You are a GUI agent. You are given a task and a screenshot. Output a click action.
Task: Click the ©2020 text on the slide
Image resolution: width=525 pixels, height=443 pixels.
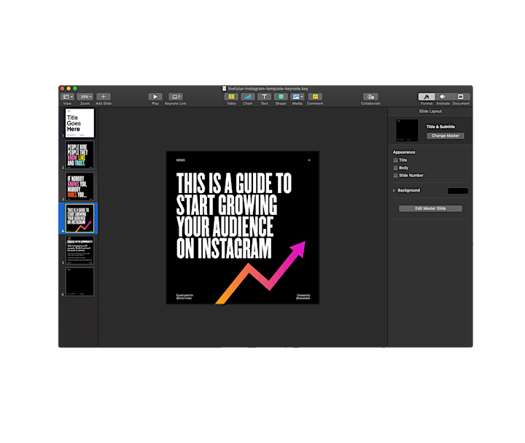(181, 160)
